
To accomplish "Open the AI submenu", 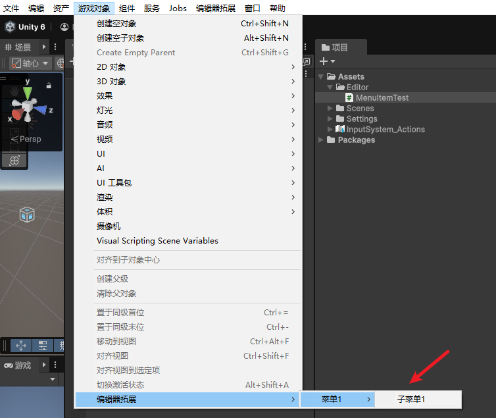I will [x=189, y=169].
